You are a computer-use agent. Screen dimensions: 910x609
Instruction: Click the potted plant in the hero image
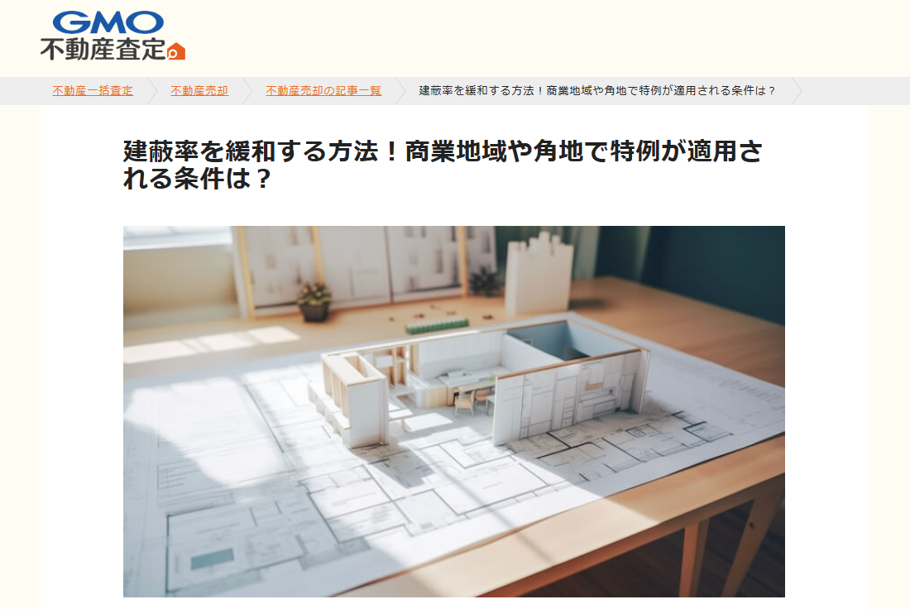coord(314,301)
